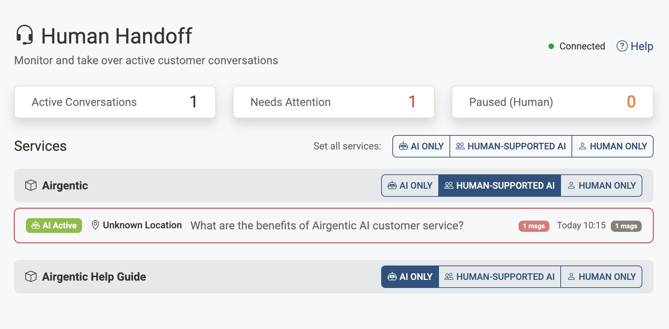Image resolution: width=669 pixels, height=329 pixels.
Task: Open the Paused (Human) stat card
Action: [x=552, y=102]
